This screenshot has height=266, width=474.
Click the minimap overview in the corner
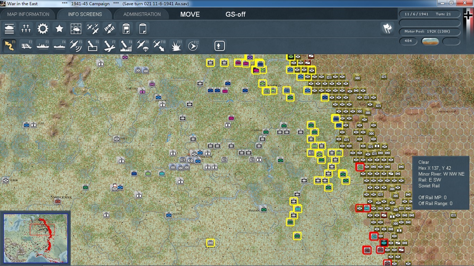click(35, 238)
